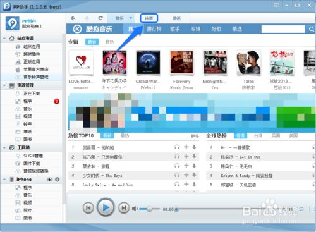The width and height of the screenshot is (316, 232).
Task: Open the Tales album cover
Action: (x=248, y=63)
